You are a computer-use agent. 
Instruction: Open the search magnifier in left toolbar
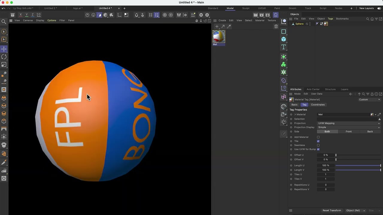coord(4,21)
